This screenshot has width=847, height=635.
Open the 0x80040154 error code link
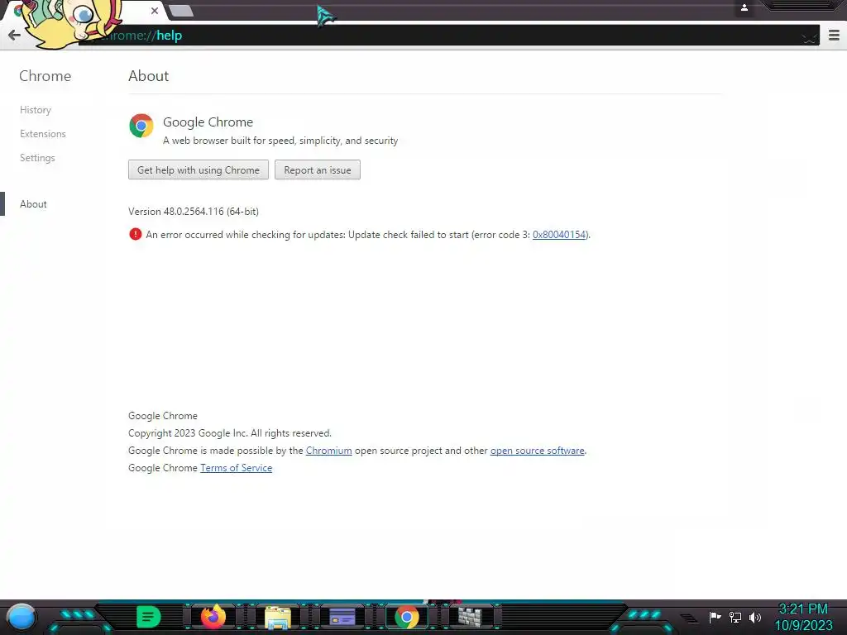coord(559,234)
